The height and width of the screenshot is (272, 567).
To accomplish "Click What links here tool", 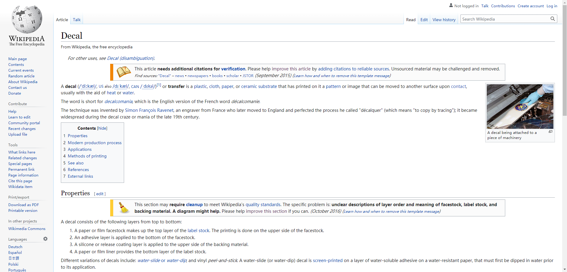I will pyautogui.click(x=22, y=152).
